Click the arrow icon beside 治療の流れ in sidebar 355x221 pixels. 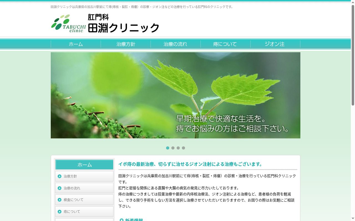click(59, 188)
